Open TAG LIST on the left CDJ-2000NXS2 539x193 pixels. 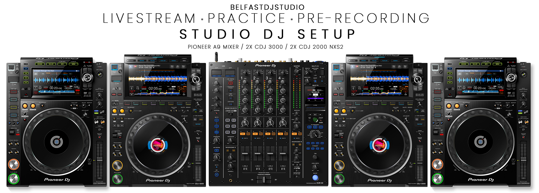51,64
